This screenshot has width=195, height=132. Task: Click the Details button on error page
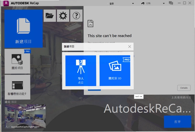point(184,88)
